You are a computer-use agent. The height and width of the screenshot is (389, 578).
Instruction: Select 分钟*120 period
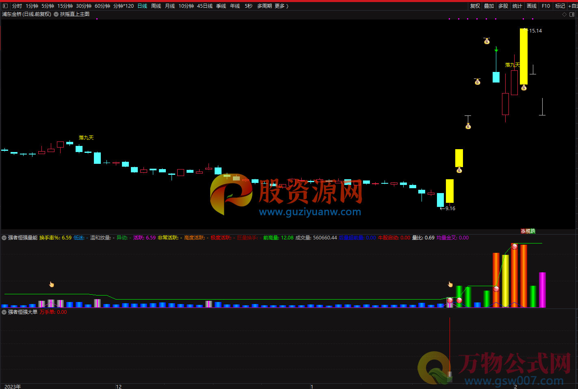pyautogui.click(x=124, y=6)
